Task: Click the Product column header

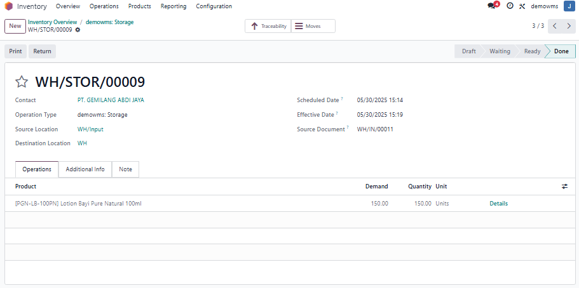Action: pos(26,187)
